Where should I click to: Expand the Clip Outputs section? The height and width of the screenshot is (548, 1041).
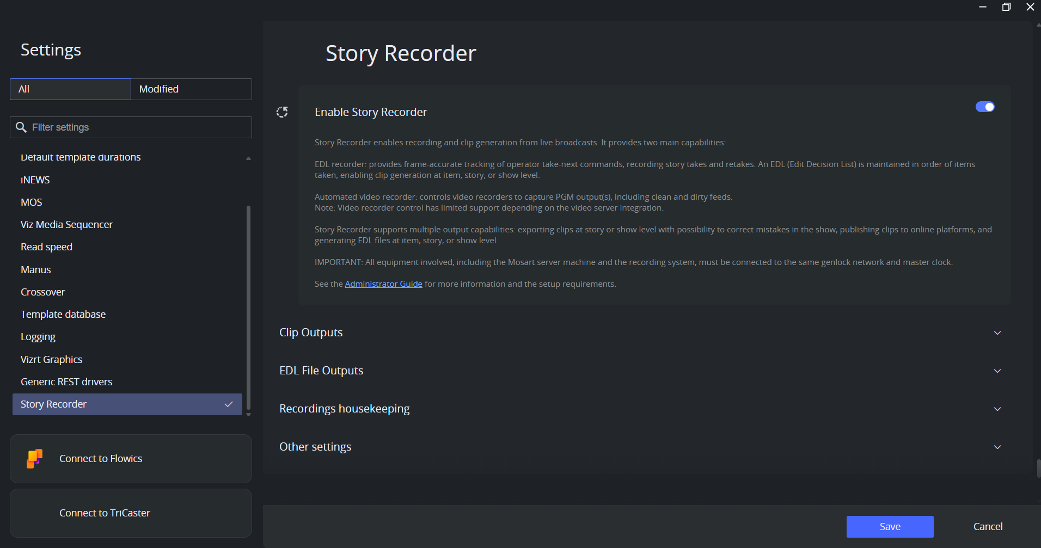[997, 333]
